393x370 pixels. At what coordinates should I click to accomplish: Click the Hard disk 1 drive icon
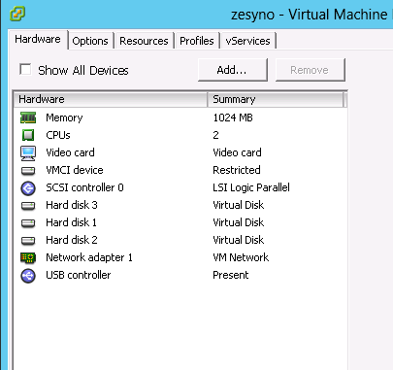pyautogui.click(x=28, y=223)
